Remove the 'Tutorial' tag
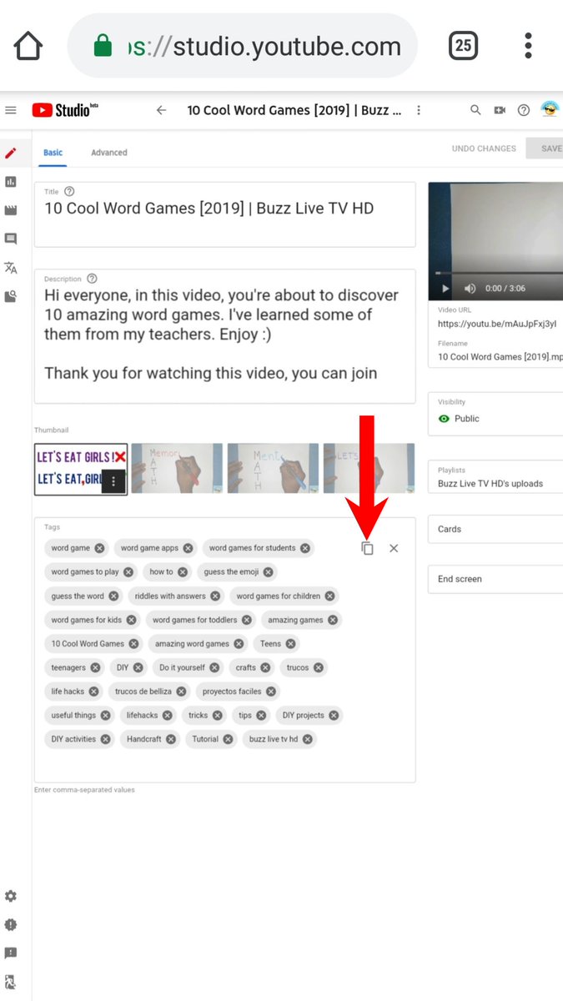 coord(228,739)
